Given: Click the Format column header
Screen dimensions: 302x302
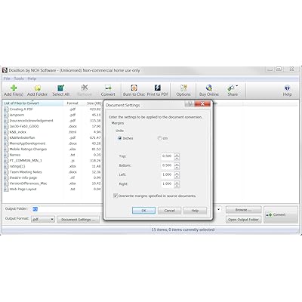Looking at the screenshot, I should 72,103.
